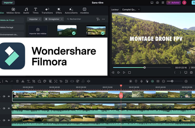Viewport: 195px width, 128px height.
Task: Split the clip with scissors tool
Action: (23, 81)
